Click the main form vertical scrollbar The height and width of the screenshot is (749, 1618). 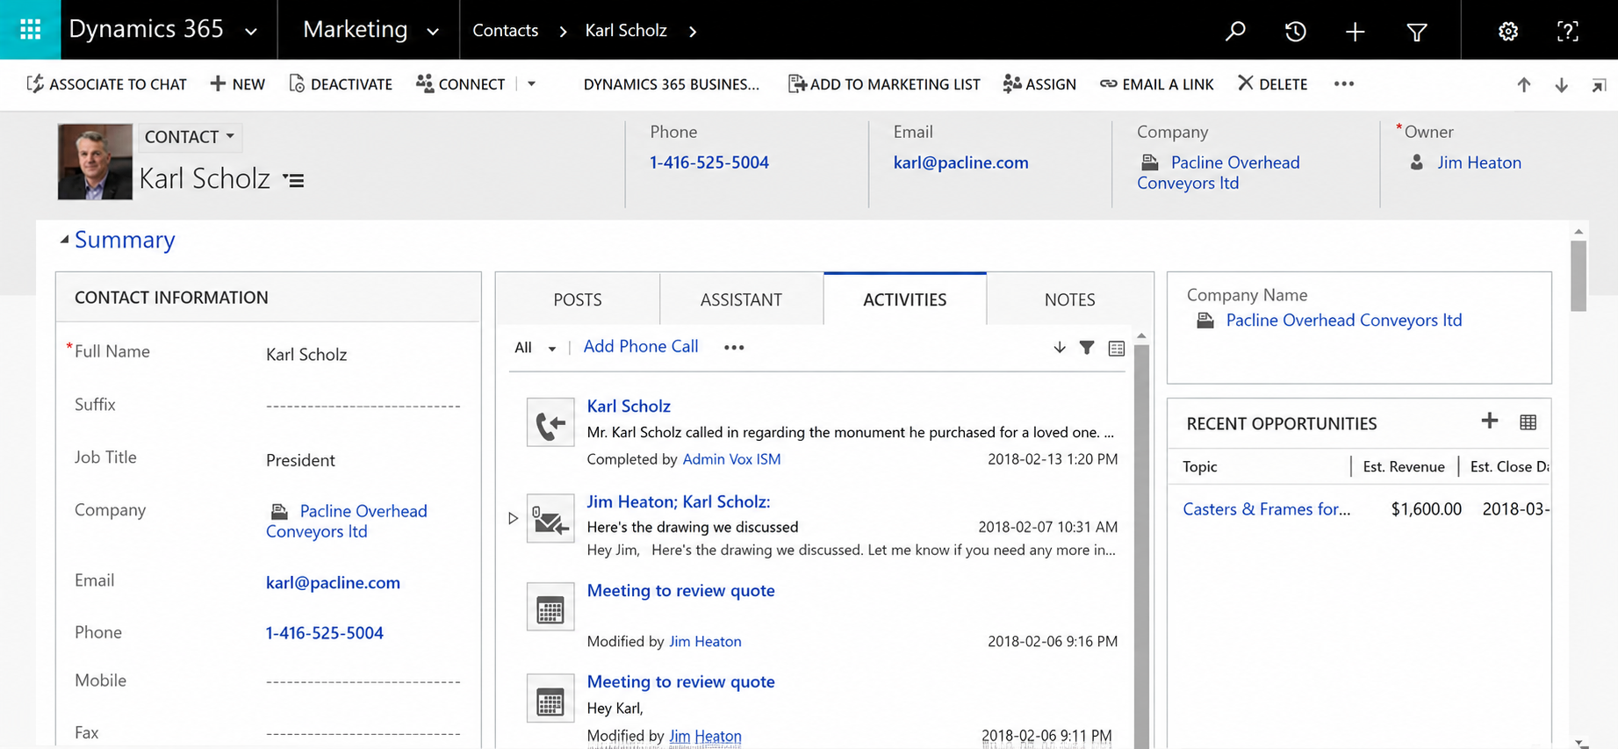click(1578, 276)
